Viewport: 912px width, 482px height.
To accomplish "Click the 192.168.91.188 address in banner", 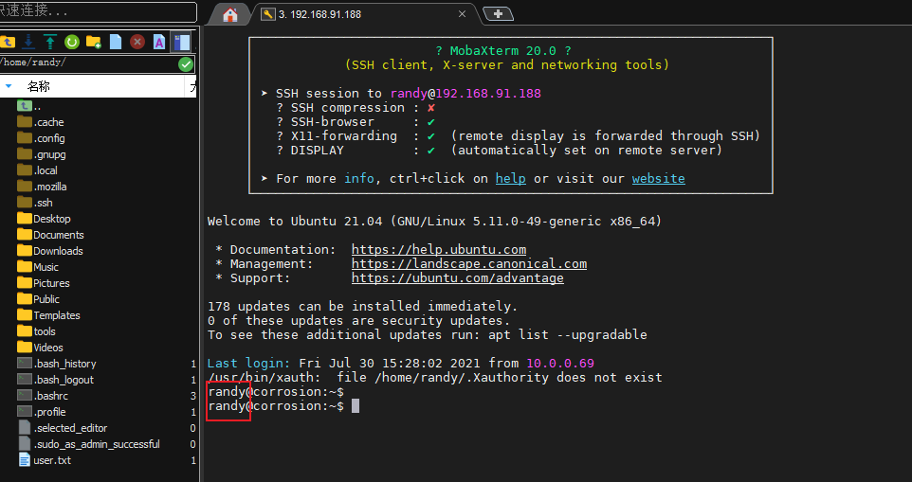I will point(488,94).
